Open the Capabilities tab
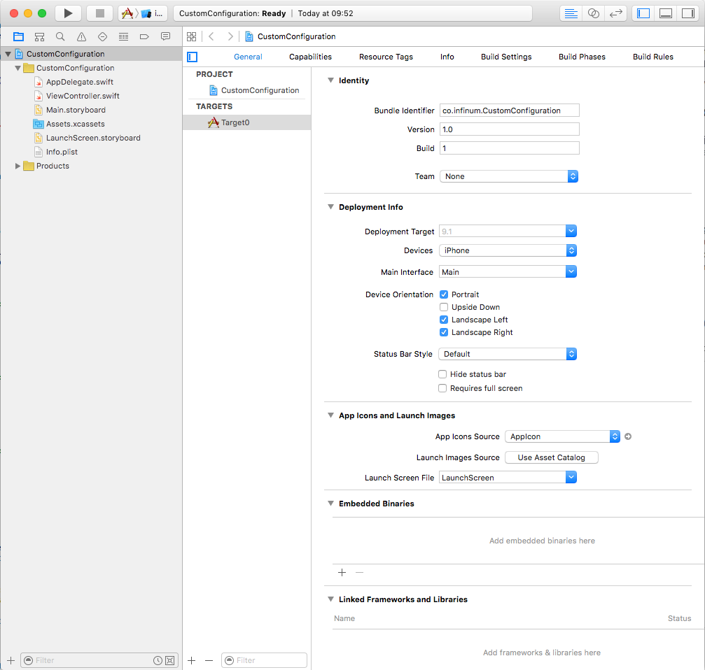This screenshot has height=670, width=705. click(x=310, y=57)
